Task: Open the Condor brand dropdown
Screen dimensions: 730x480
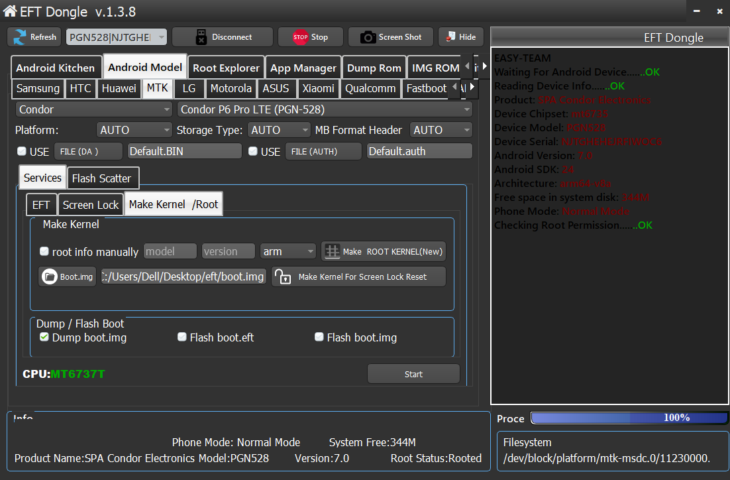Action: pos(94,109)
